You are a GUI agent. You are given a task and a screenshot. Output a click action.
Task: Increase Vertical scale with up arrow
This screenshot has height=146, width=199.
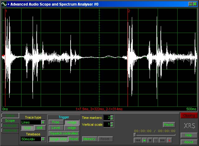point(112,123)
